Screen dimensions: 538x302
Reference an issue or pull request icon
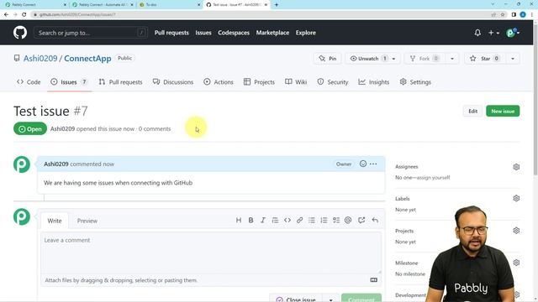[361, 220]
